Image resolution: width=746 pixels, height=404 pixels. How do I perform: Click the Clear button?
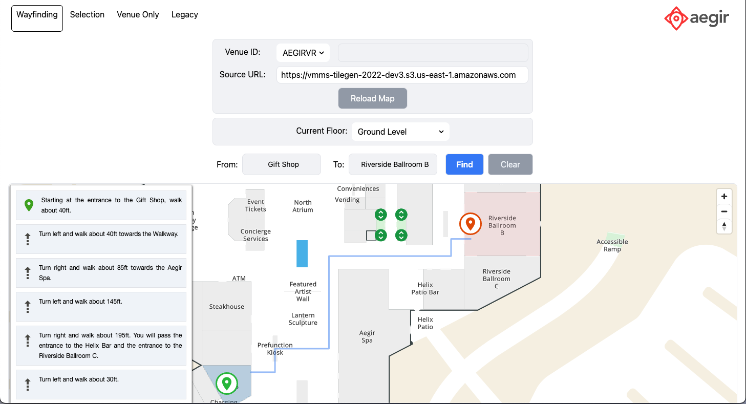click(x=510, y=164)
